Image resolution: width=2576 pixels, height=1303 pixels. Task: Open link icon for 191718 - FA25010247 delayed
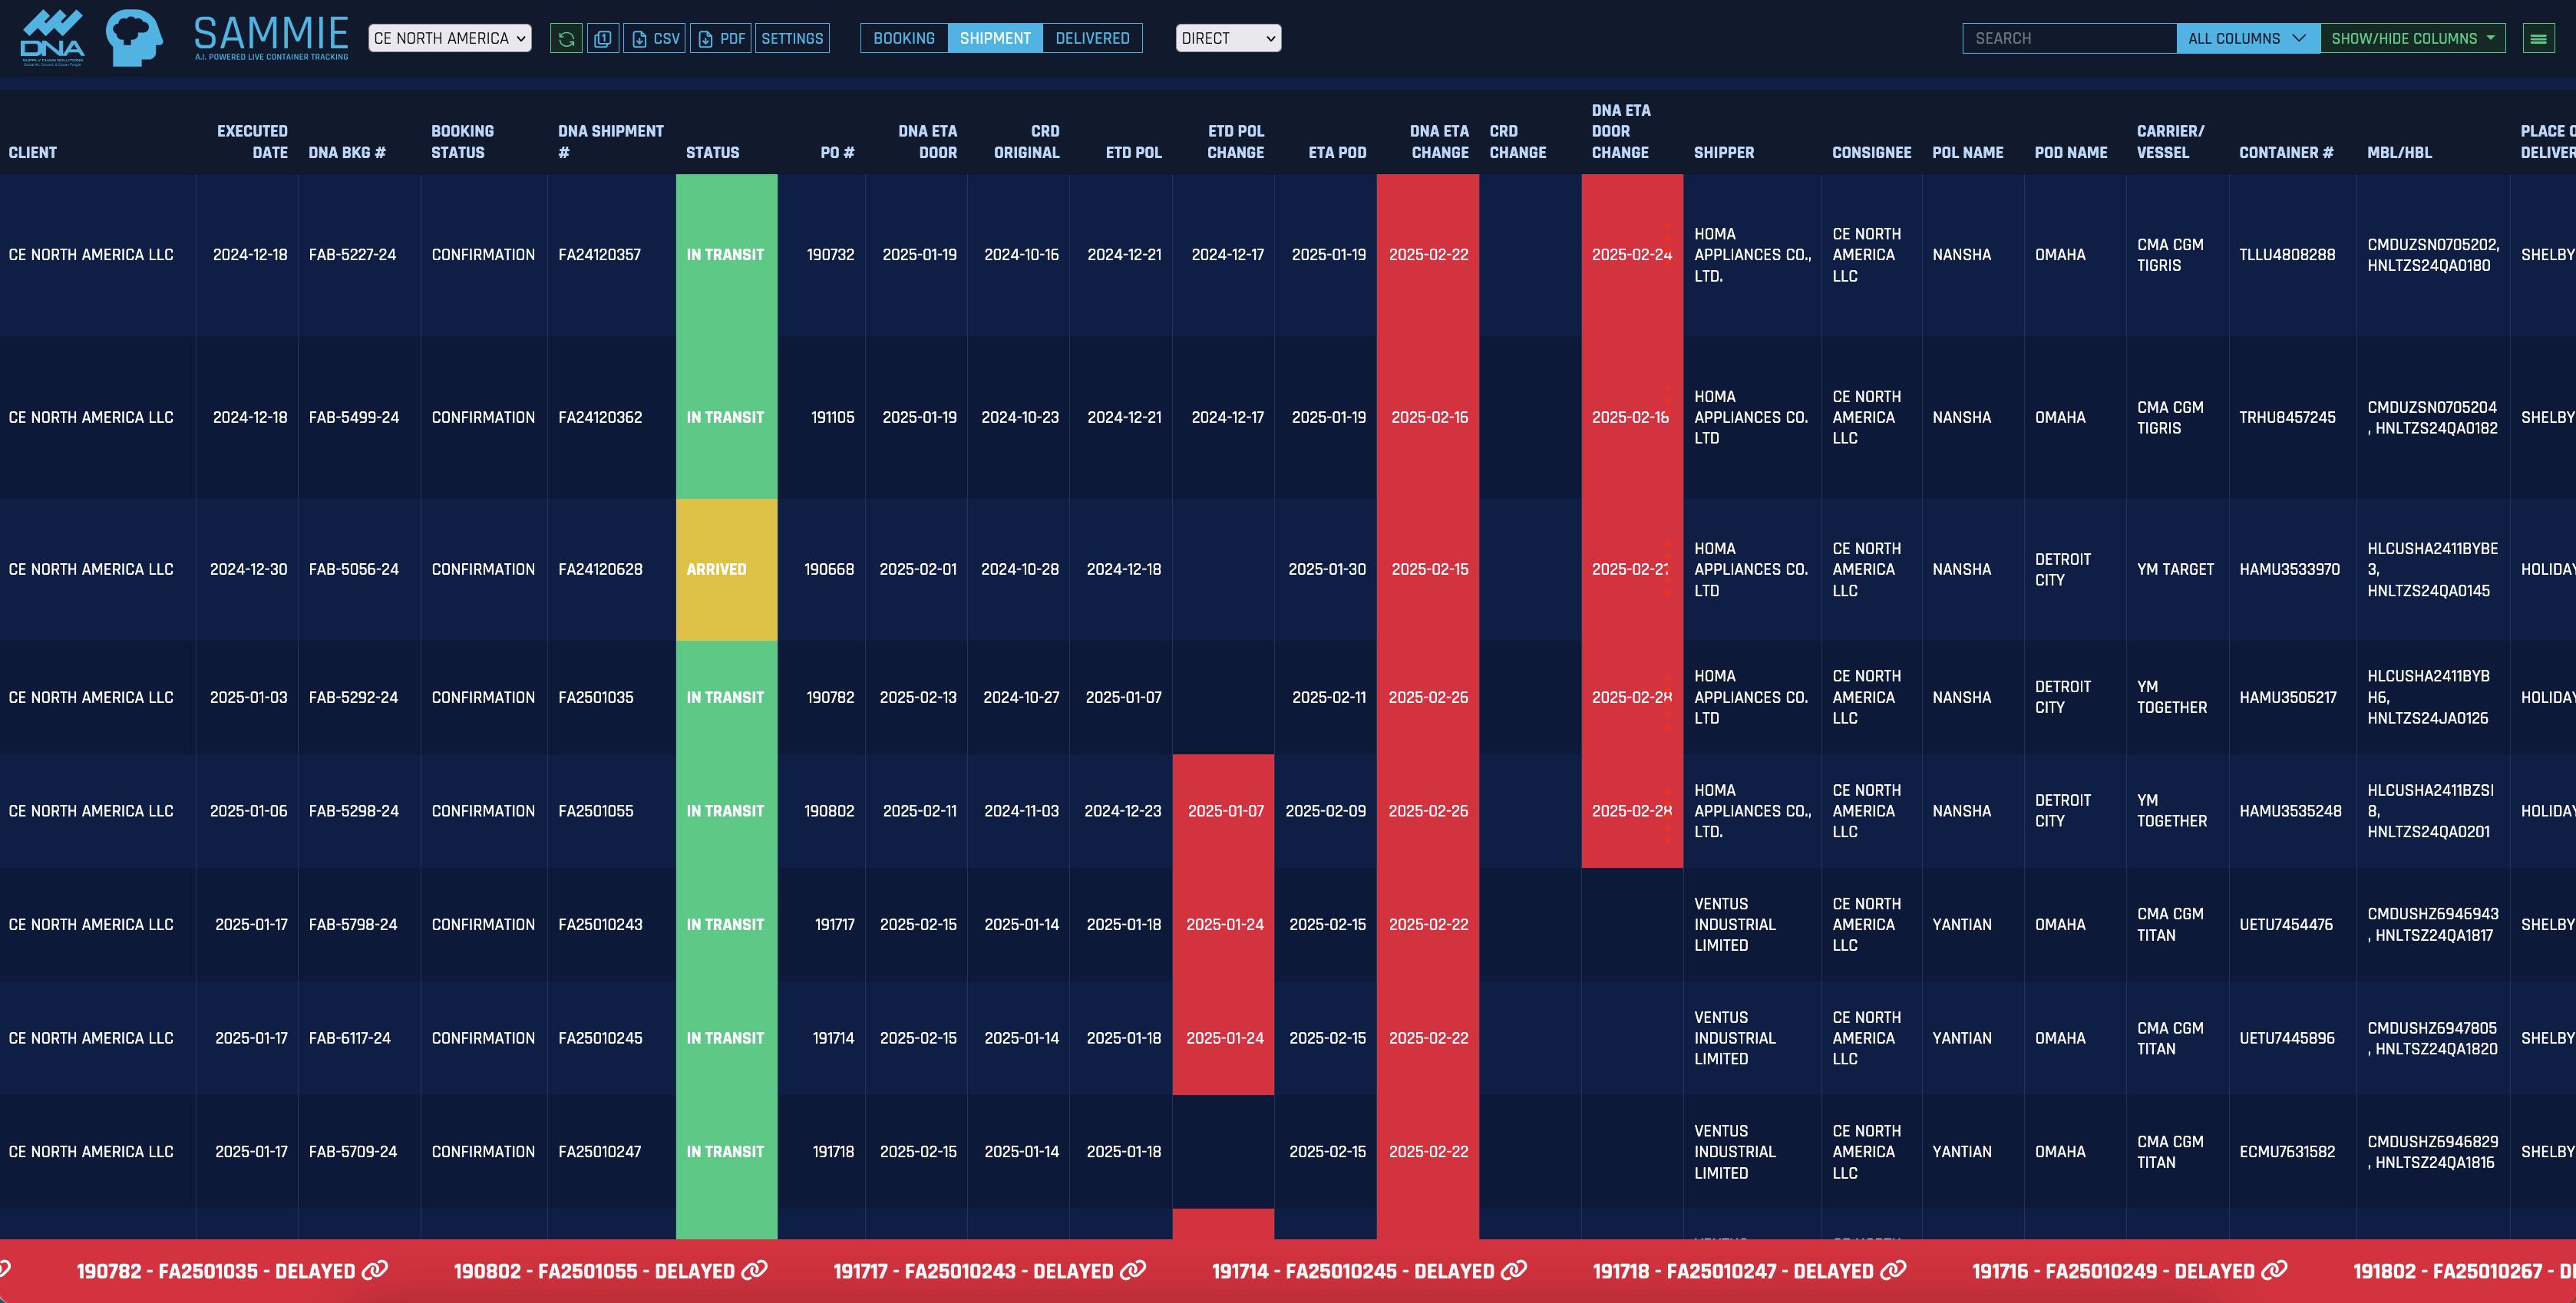(1894, 1270)
